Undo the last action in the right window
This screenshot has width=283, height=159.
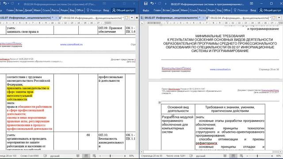click(152, 4)
